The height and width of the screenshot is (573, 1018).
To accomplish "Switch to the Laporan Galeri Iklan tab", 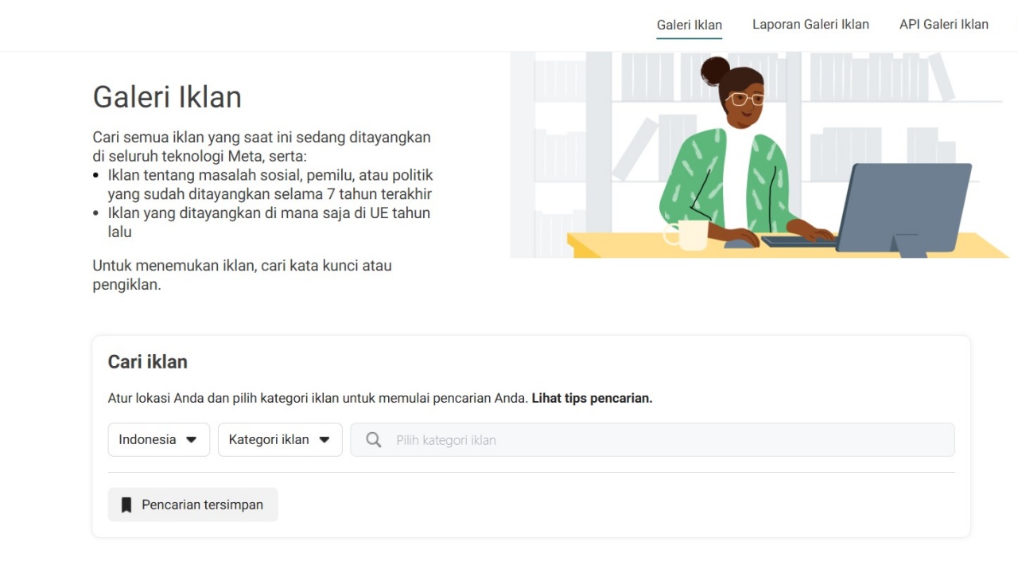I will (810, 24).
